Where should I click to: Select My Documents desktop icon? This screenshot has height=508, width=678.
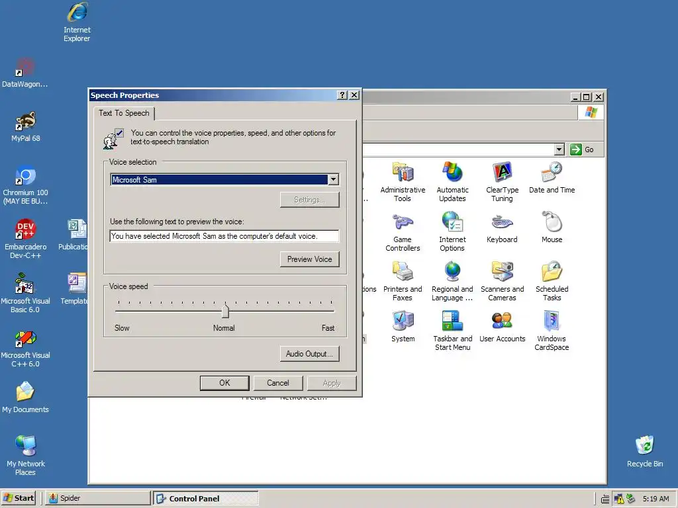(x=25, y=398)
